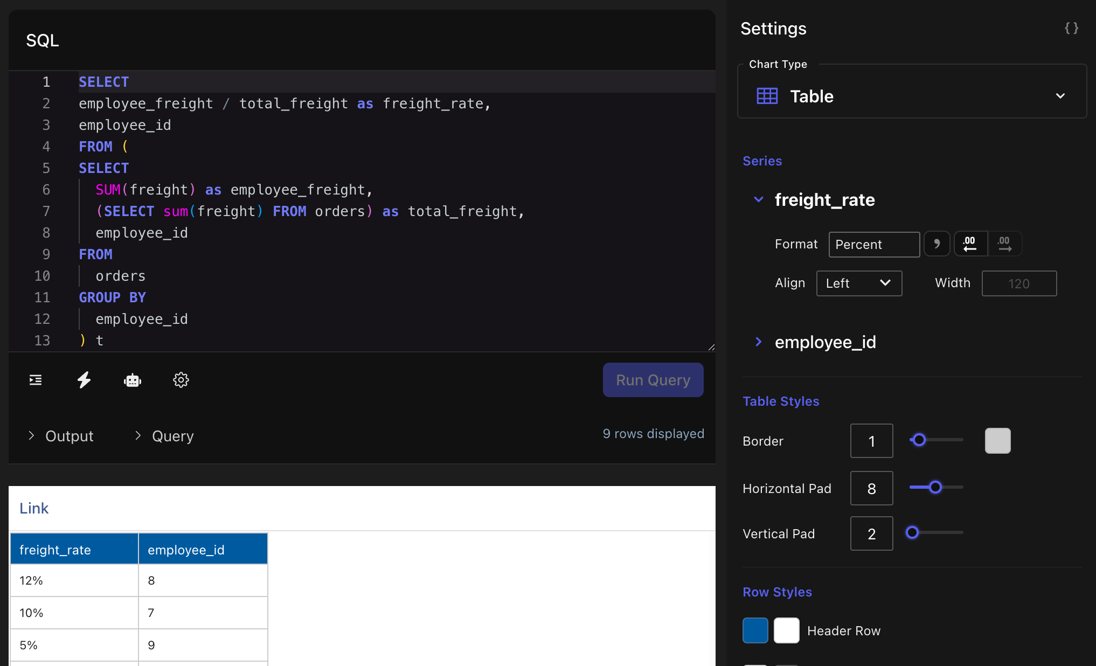The width and height of the screenshot is (1096, 666).
Task: Expand the employee_id series settings
Action: click(x=759, y=342)
